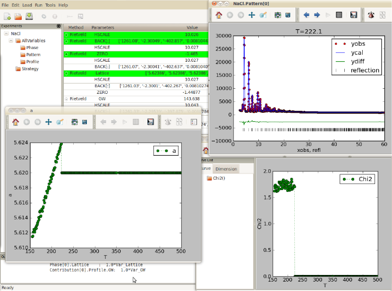392x291 pixels.
Task: Collapse the AllVariables folder node
Action: click(11, 41)
